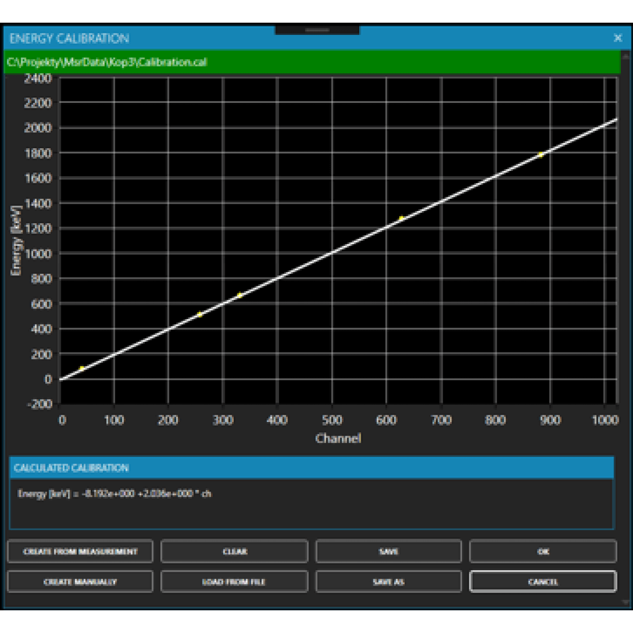Open the Save As option
The height and width of the screenshot is (633, 633).
coord(388,582)
